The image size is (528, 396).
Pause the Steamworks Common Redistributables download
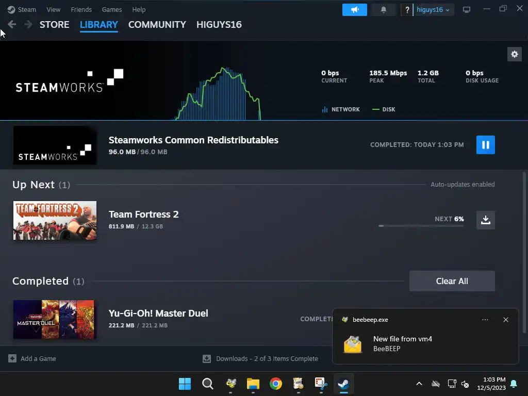485,145
